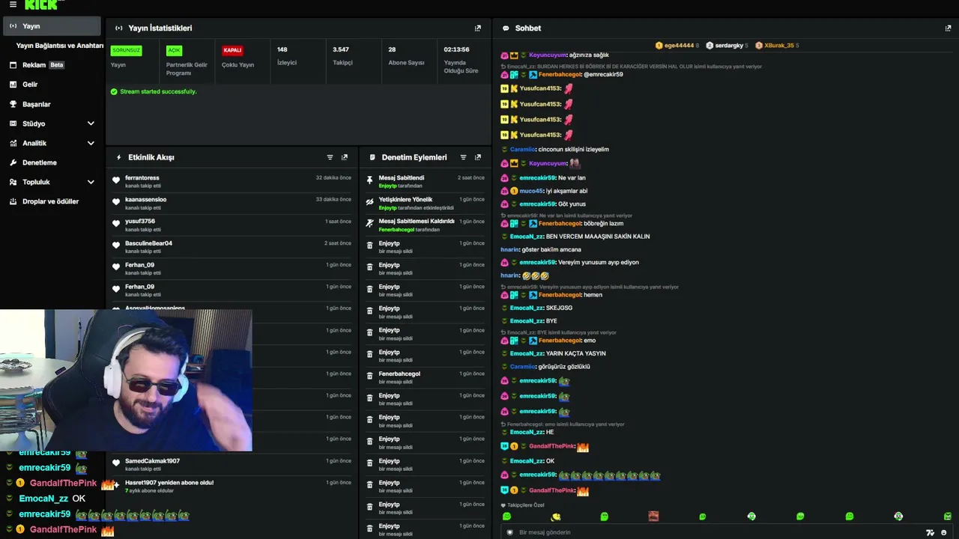Go to Yayın Bağlantısı ve Anahtarı
Viewport: 959px width, 539px height.
tap(59, 46)
